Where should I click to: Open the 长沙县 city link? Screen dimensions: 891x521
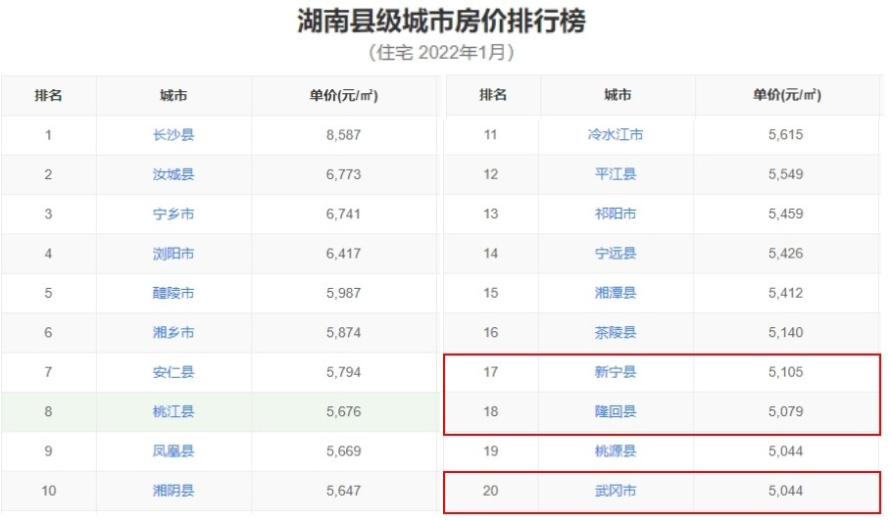[x=173, y=135]
